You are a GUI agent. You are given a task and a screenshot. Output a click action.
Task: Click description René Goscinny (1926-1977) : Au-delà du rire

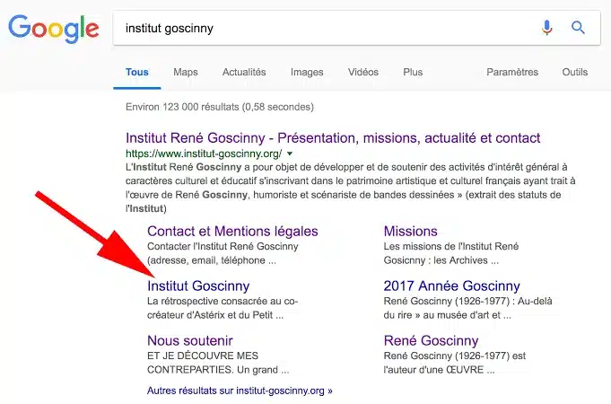tap(467, 308)
